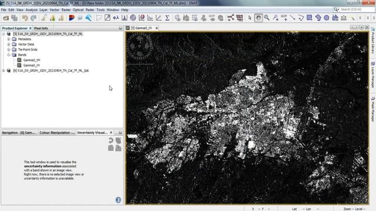The width and height of the screenshot is (376, 211).
Task: Select product [6] S1A_IW_GRDH ..._ML_Spk
Action: click(51, 70)
